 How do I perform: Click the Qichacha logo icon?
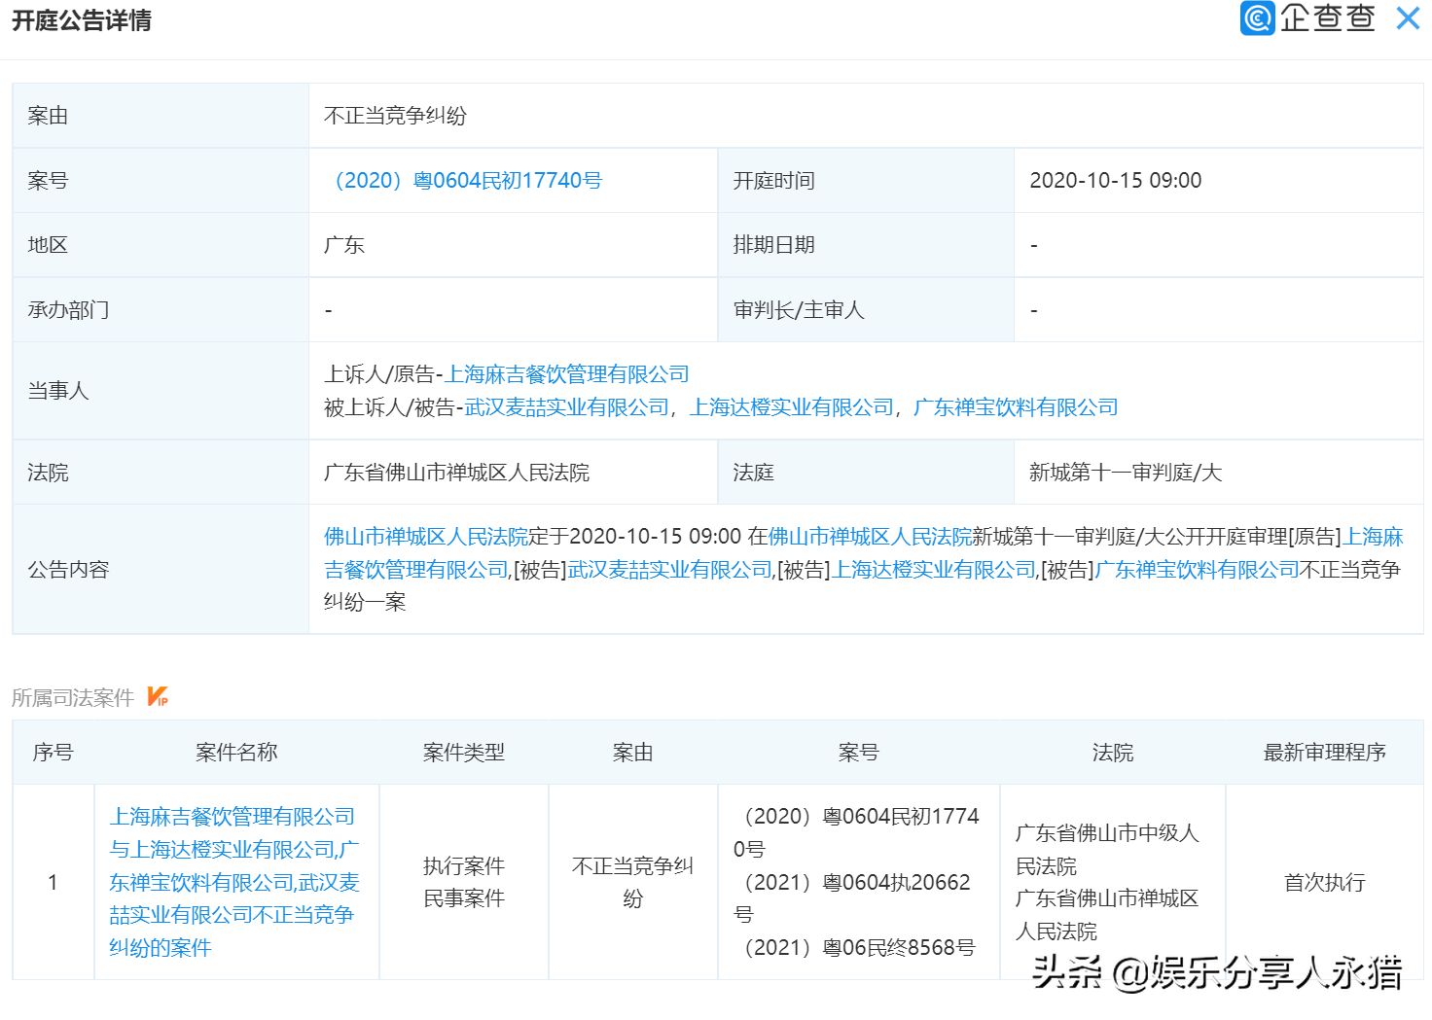pos(1257,18)
